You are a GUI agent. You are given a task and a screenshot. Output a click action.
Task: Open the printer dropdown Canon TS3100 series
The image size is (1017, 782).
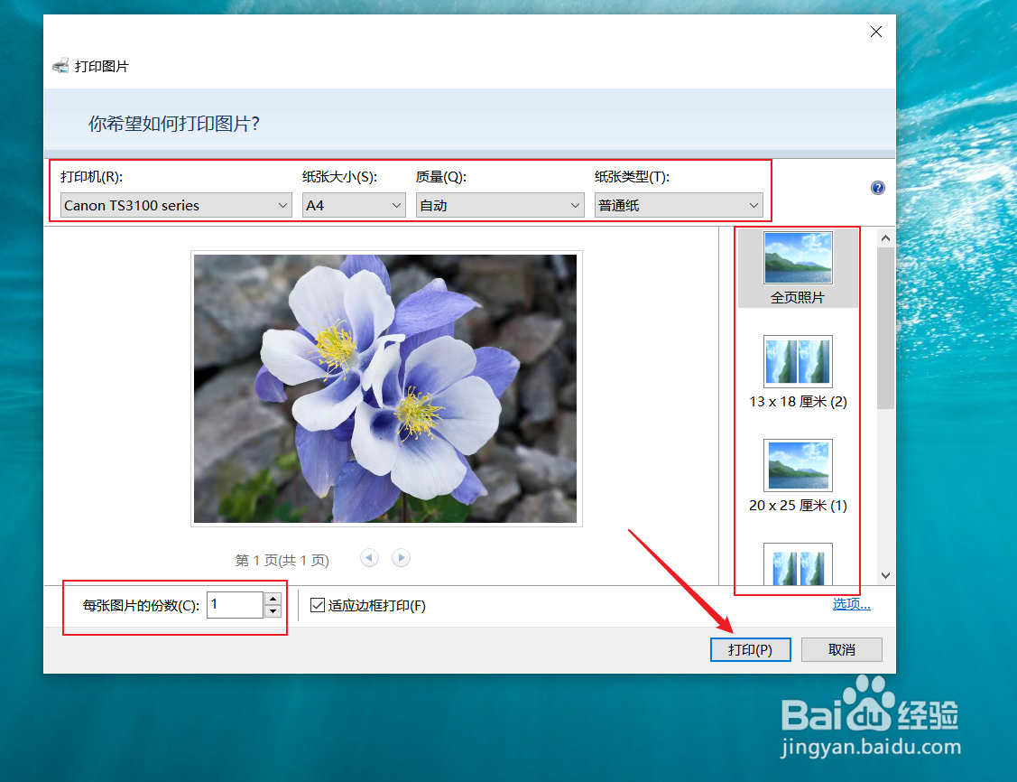click(176, 205)
